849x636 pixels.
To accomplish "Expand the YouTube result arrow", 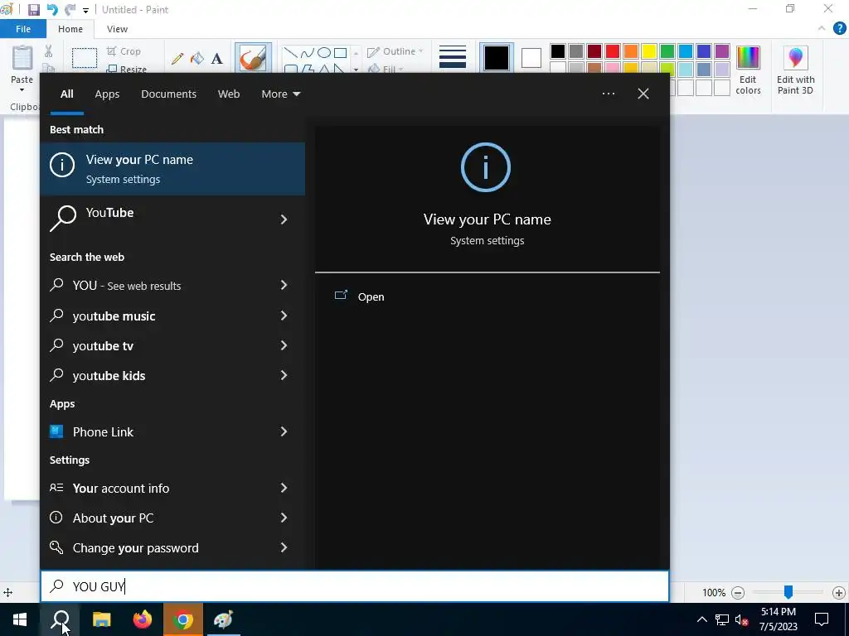I will [x=284, y=219].
